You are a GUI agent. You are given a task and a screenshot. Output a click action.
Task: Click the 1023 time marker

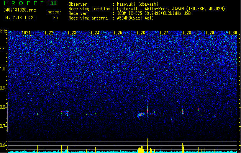coord(72,33)
